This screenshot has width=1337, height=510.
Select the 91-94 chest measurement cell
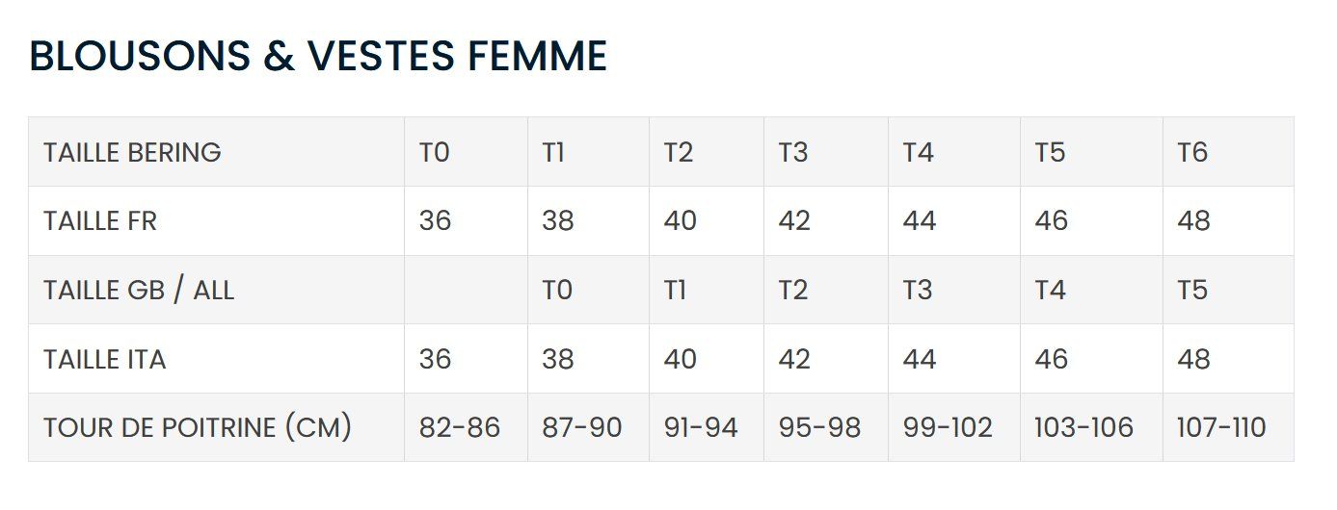click(x=701, y=427)
